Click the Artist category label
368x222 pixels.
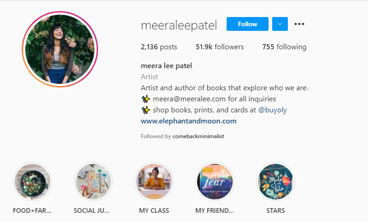[x=150, y=77]
